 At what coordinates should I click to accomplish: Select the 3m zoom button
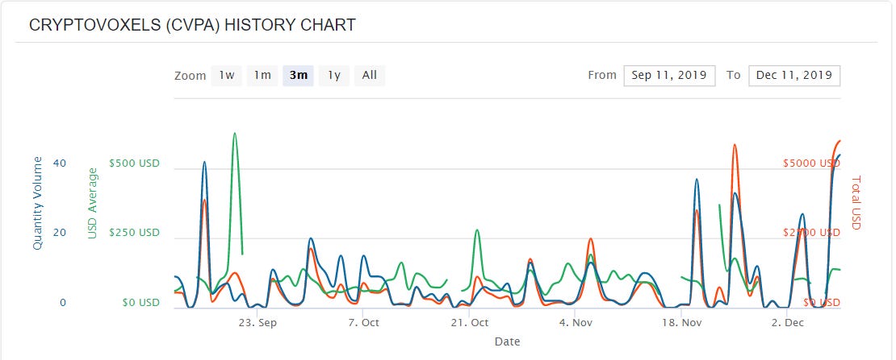tap(299, 76)
